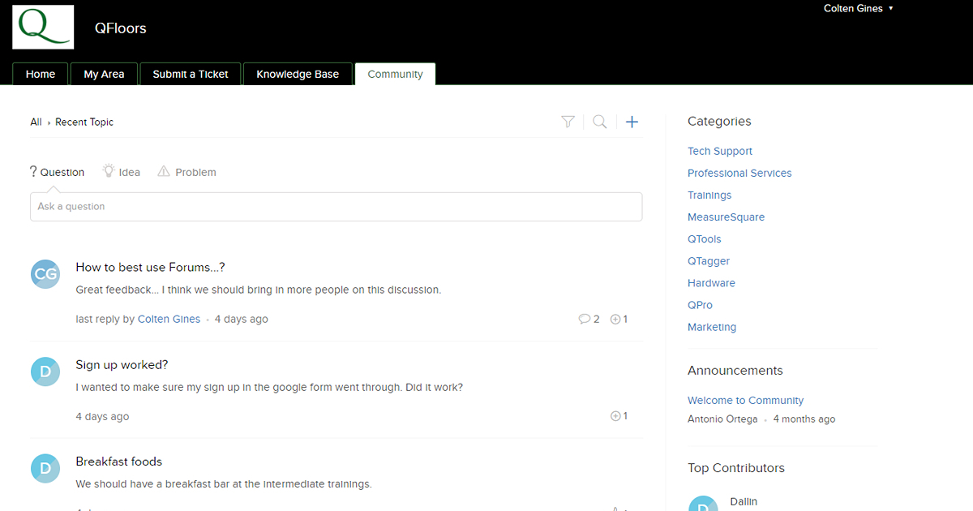Open QPro category
The image size is (973, 511).
click(701, 305)
